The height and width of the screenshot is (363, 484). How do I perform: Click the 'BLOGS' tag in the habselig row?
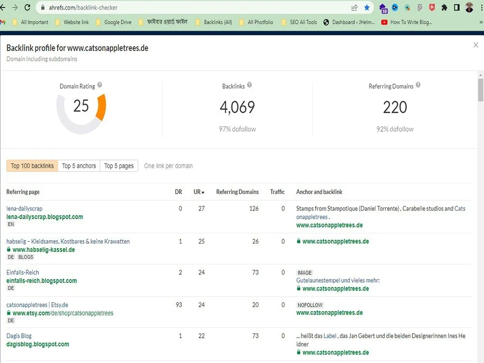26,257
